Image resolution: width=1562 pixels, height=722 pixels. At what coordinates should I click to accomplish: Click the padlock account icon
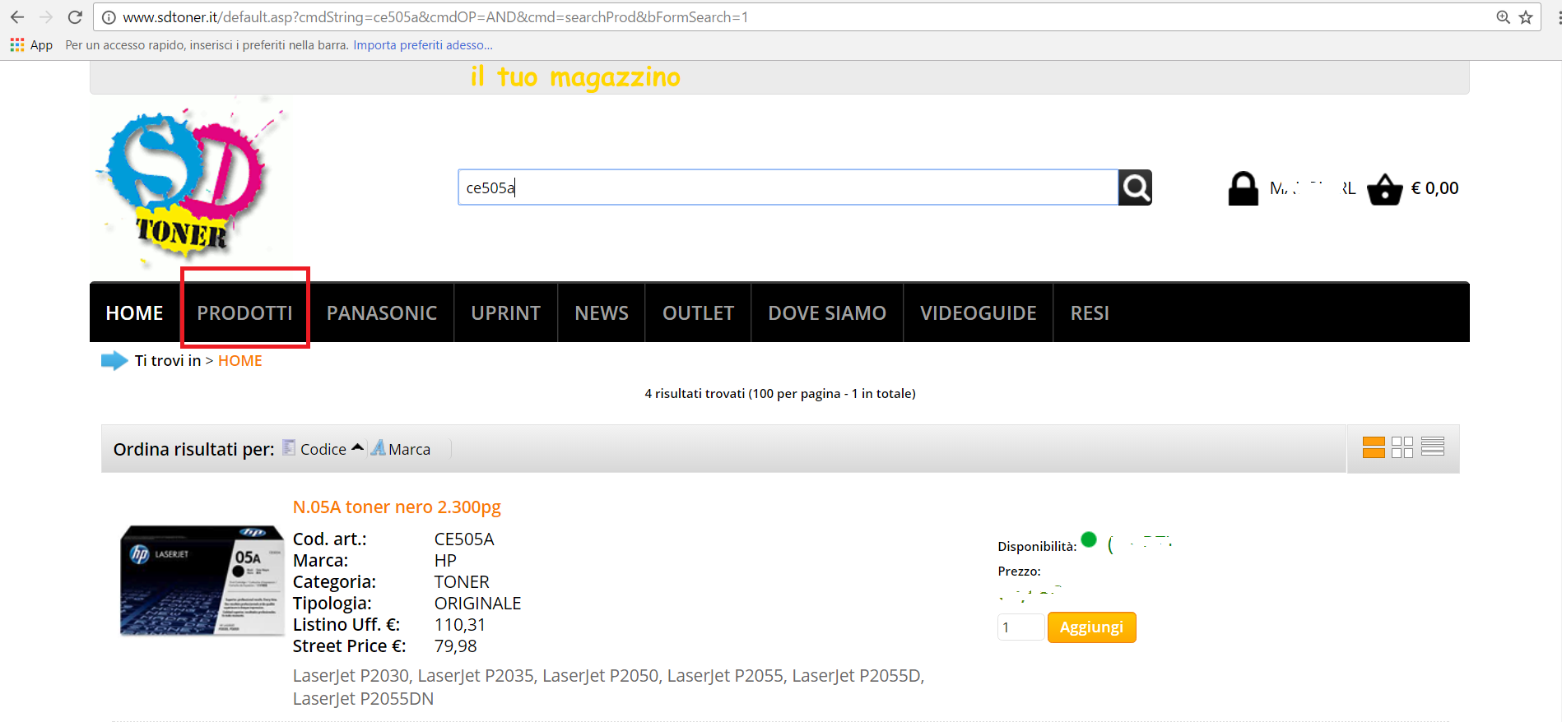pyautogui.click(x=1243, y=188)
